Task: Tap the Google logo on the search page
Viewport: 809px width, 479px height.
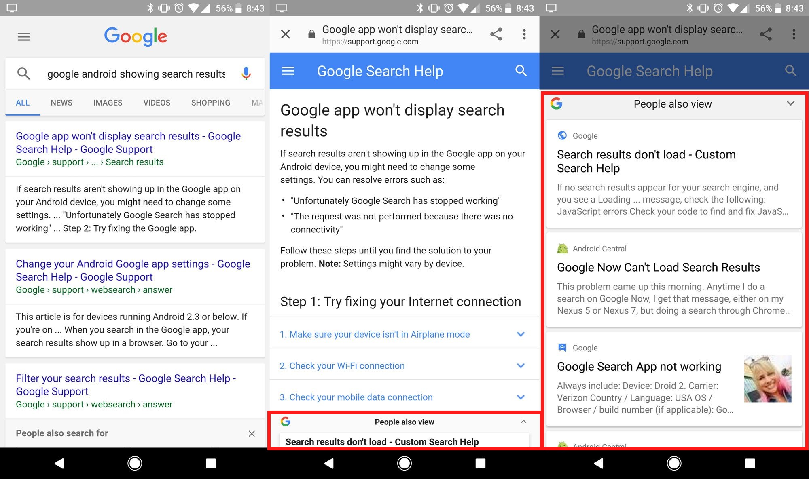Action: tap(136, 36)
